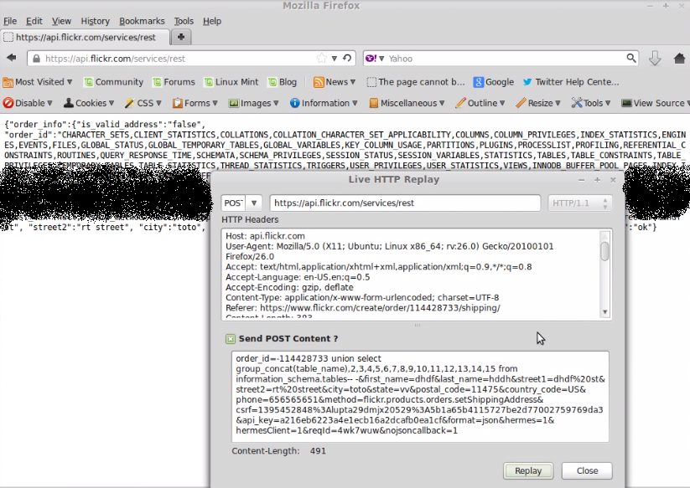
Task: Open the Tools menu in menu bar
Action: coord(184,21)
